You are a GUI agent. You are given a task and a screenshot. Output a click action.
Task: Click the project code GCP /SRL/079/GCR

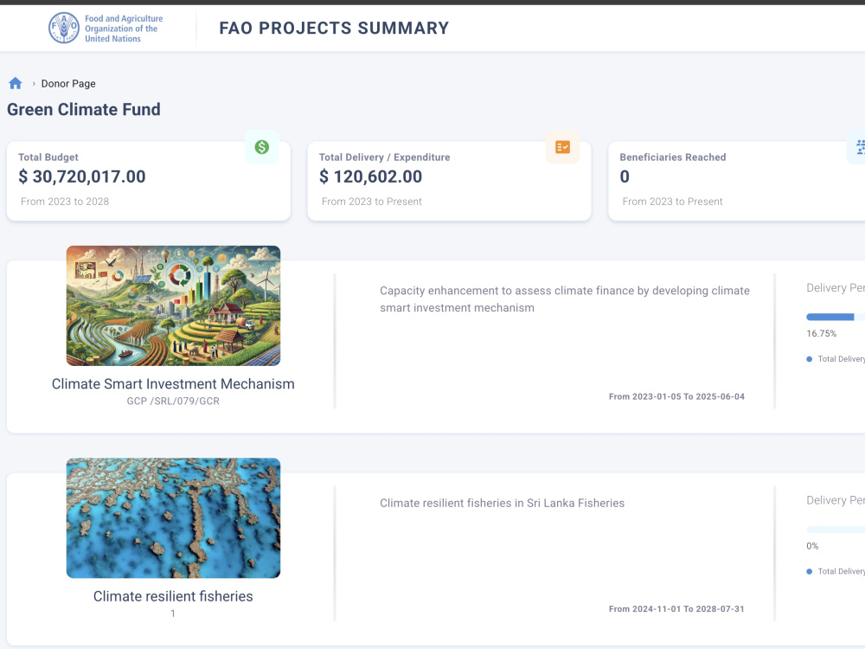(x=173, y=402)
